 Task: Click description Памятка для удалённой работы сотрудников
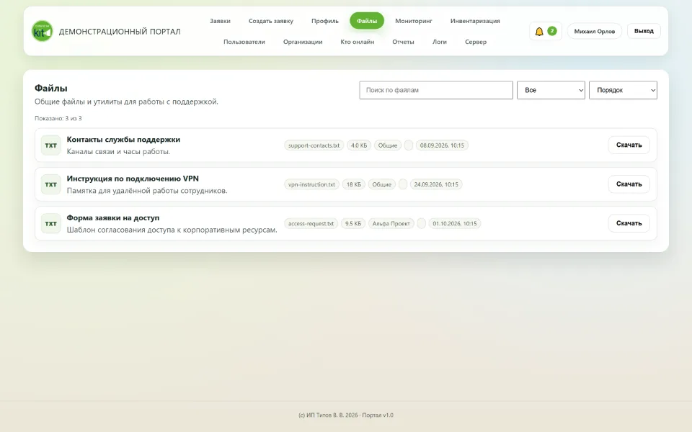pyautogui.click(x=147, y=191)
